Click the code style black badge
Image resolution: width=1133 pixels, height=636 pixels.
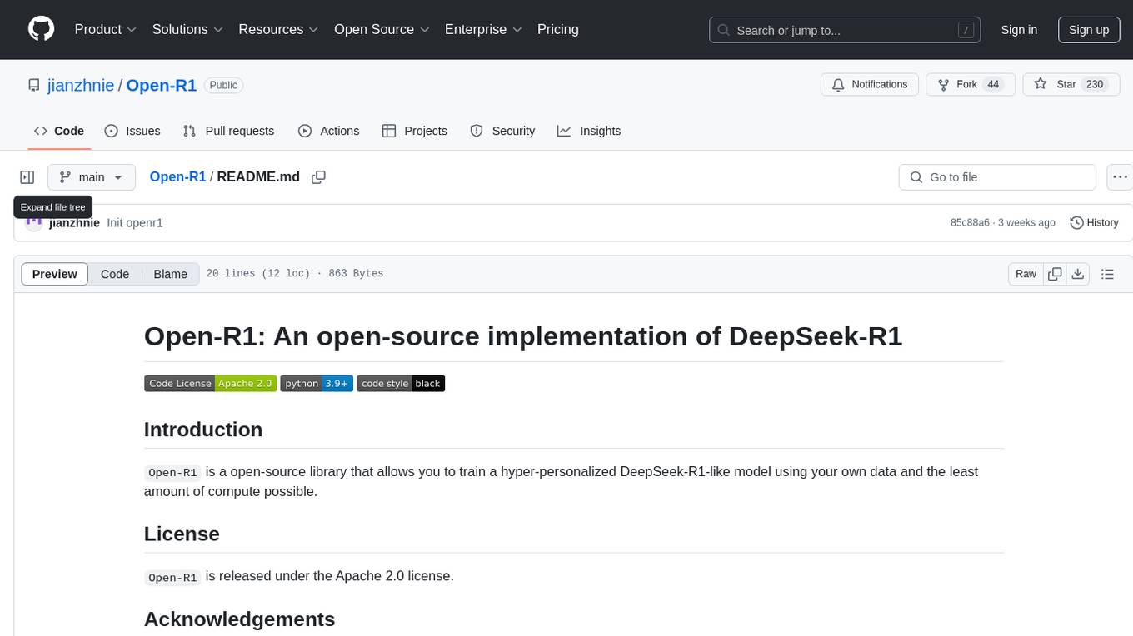(401, 384)
